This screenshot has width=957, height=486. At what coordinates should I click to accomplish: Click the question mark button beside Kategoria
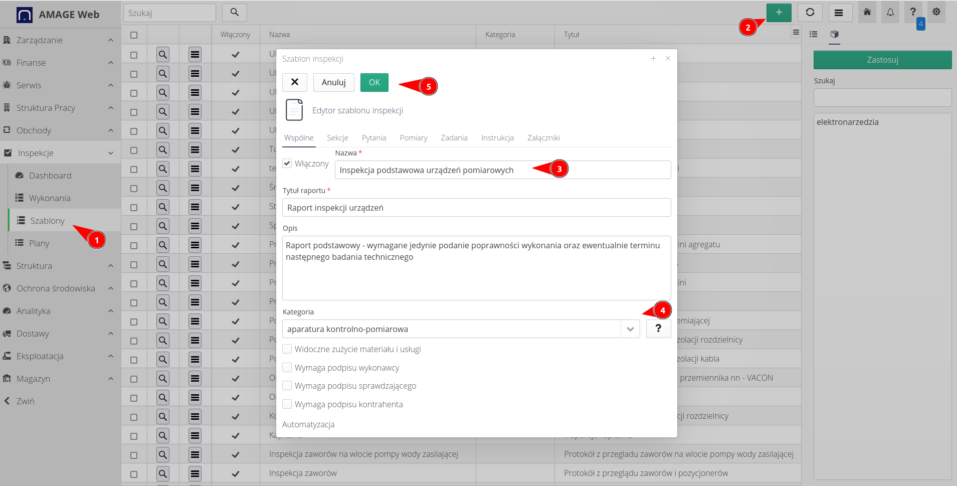pyautogui.click(x=658, y=329)
